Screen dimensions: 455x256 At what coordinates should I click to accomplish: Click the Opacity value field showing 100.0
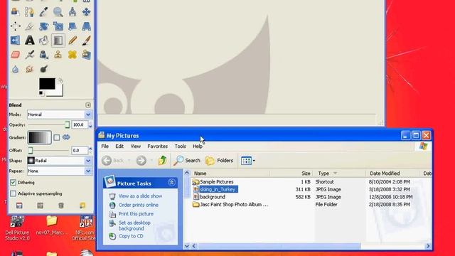[80, 125]
